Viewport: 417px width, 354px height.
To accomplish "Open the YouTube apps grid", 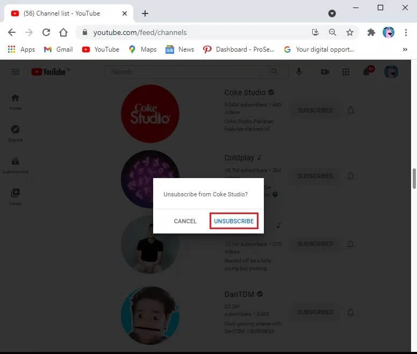I will pyautogui.click(x=346, y=72).
